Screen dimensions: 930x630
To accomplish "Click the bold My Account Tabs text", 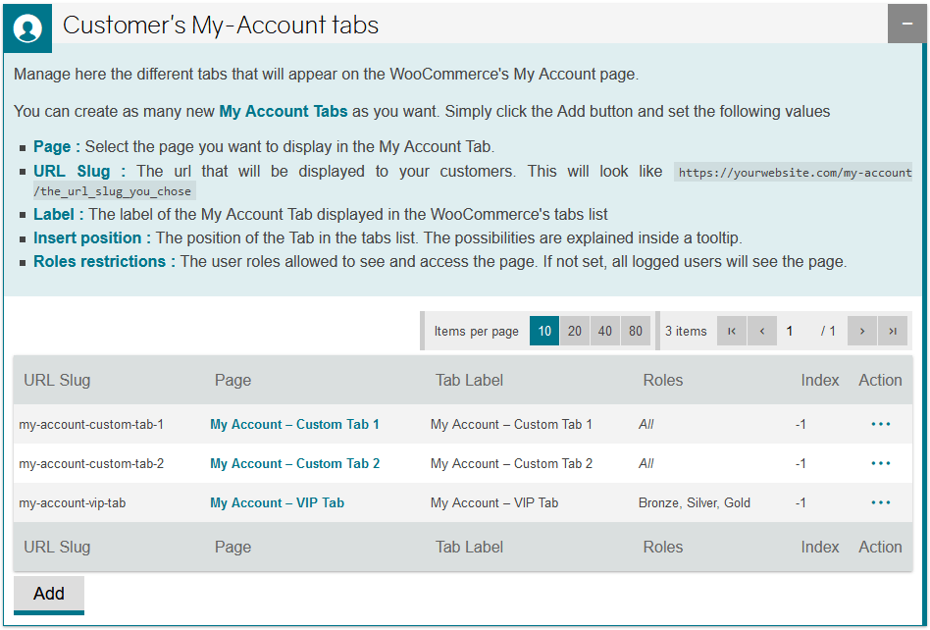I will point(284,112).
